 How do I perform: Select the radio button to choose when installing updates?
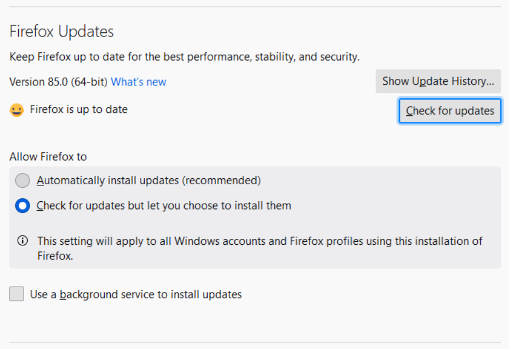pyautogui.click(x=22, y=206)
